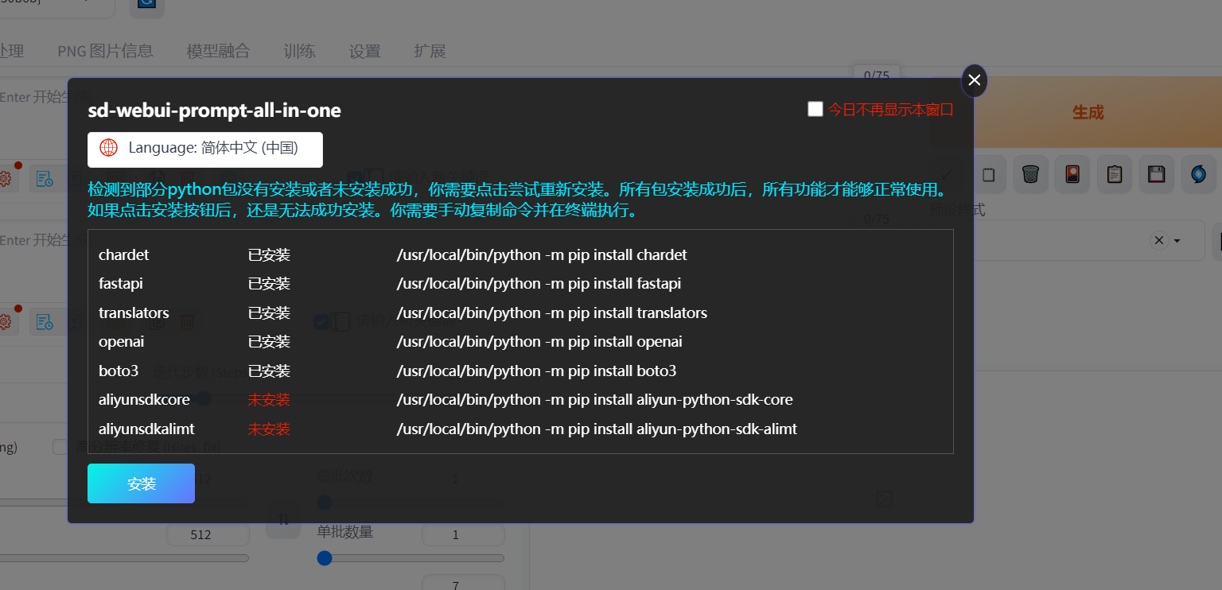Expand the preset style dropdown arrow
This screenshot has height=590, width=1222.
tap(1177, 241)
